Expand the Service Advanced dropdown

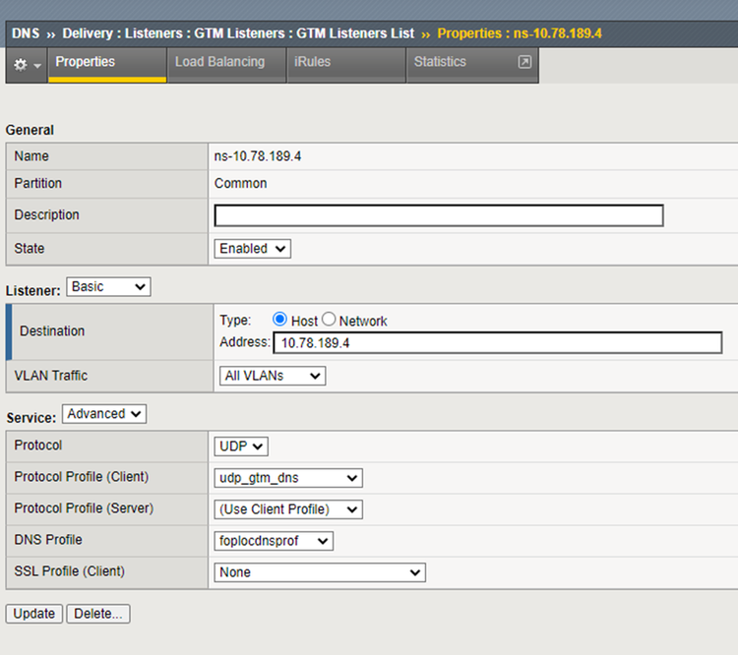(104, 414)
